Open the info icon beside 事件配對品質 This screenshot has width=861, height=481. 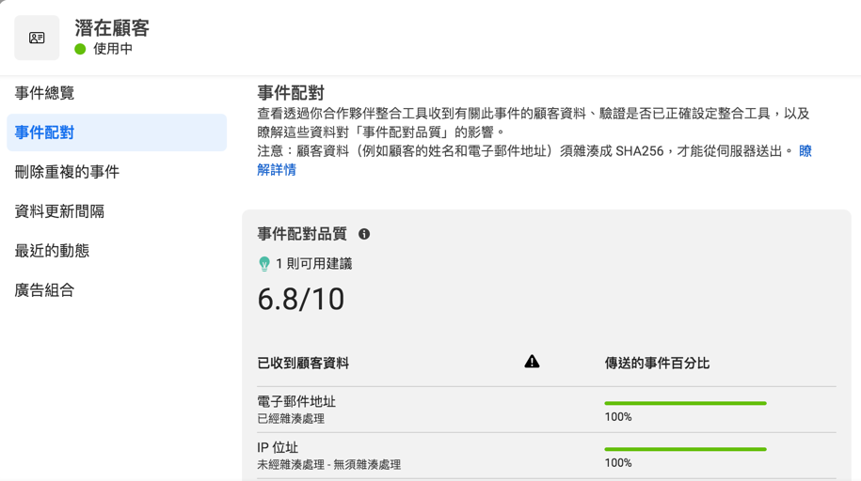point(364,234)
